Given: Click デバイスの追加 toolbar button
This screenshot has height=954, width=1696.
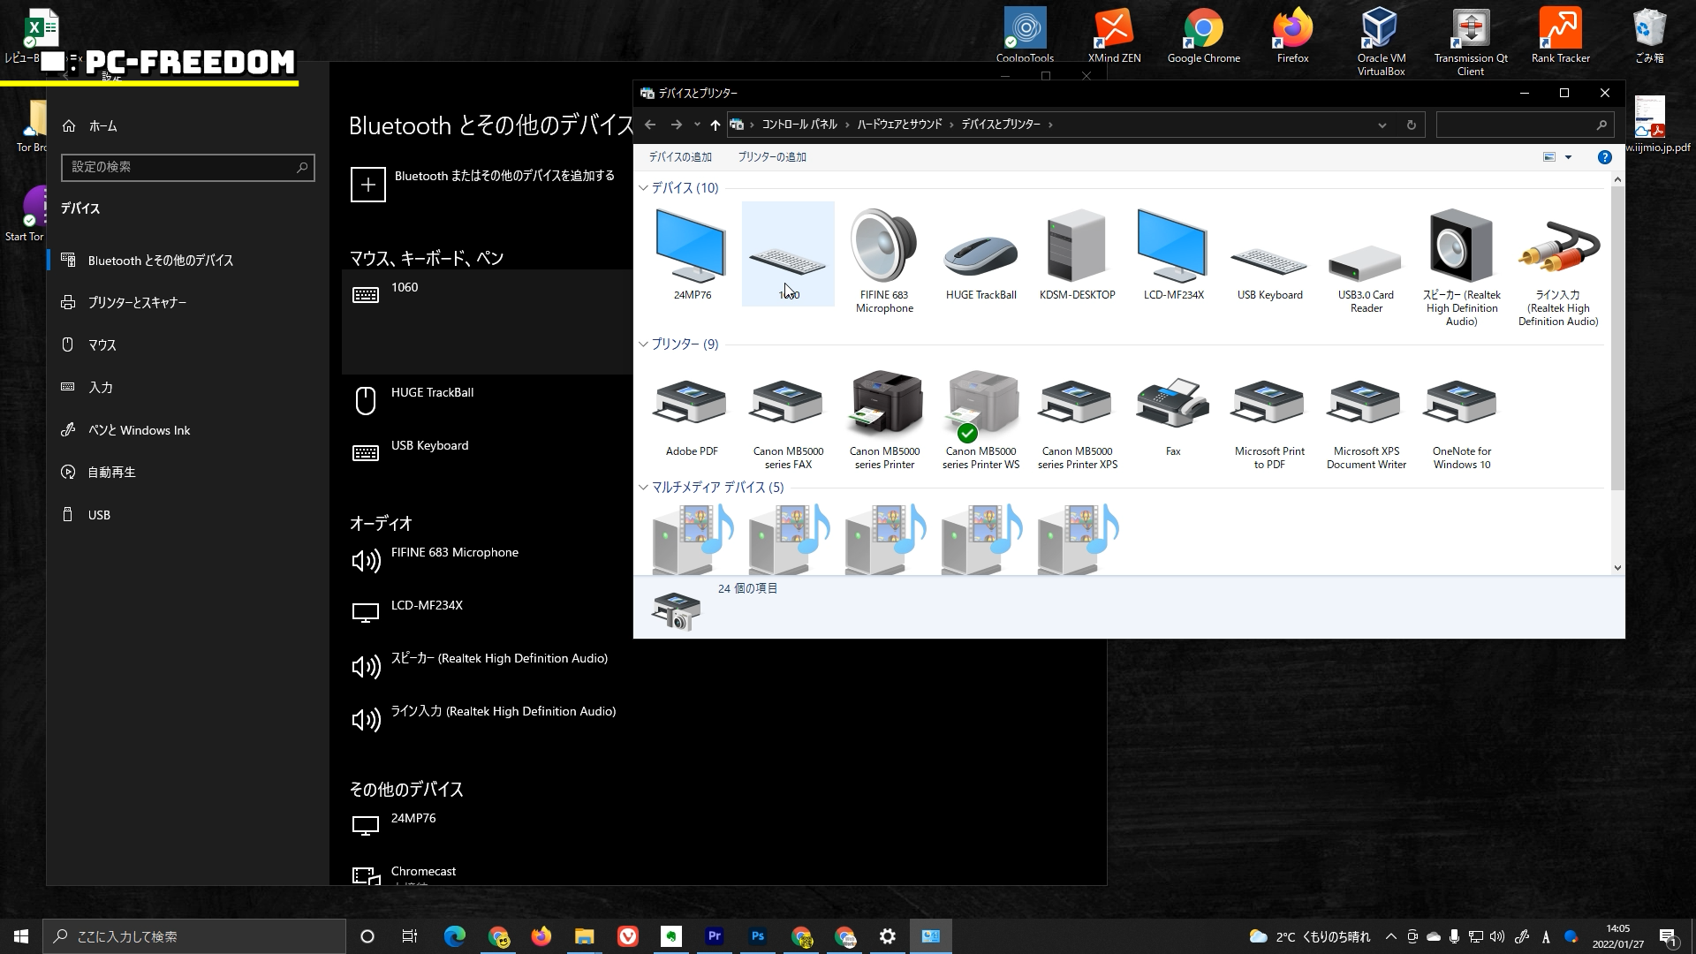Looking at the screenshot, I should pyautogui.click(x=680, y=157).
